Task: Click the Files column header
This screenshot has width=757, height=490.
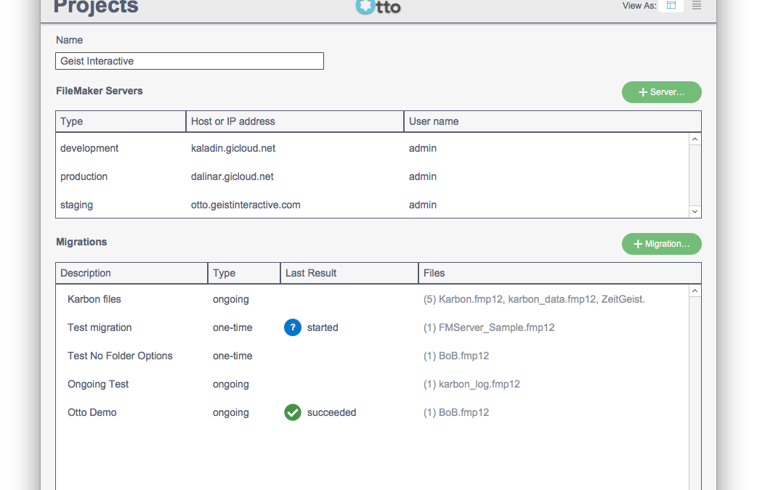Action: pos(560,273)
